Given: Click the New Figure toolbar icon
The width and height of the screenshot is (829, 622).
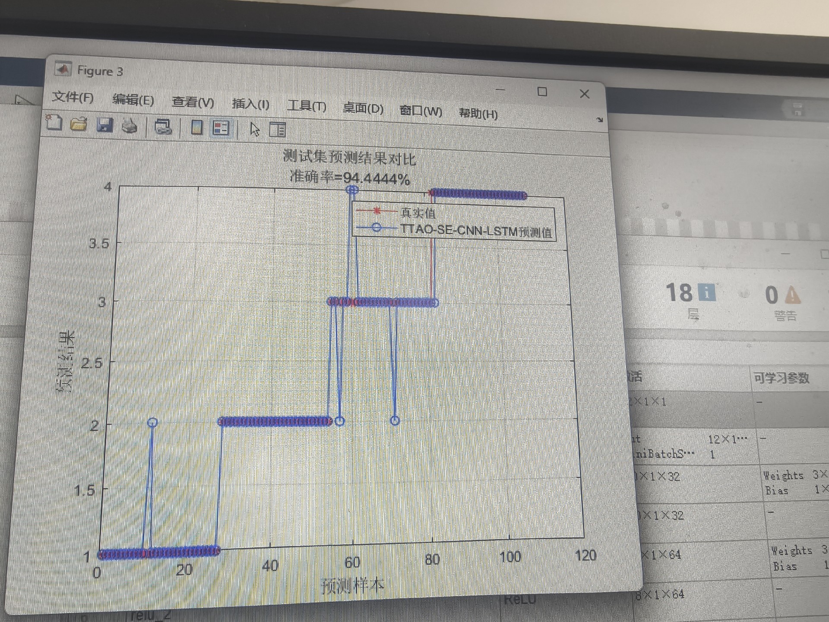Looking at the screenshot, I should (x=54, y=123).
